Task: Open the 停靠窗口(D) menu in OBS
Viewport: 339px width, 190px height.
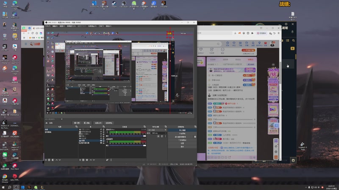Action: (71, 26)
